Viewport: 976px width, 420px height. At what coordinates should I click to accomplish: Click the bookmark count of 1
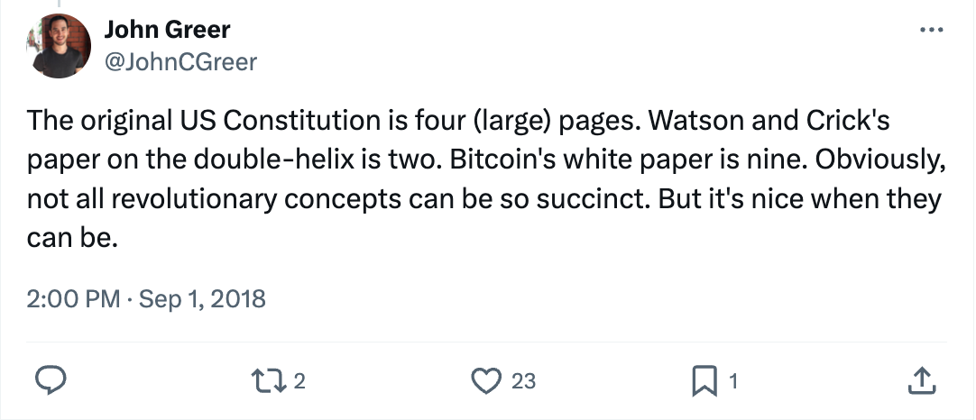click(x=733, y=381)
